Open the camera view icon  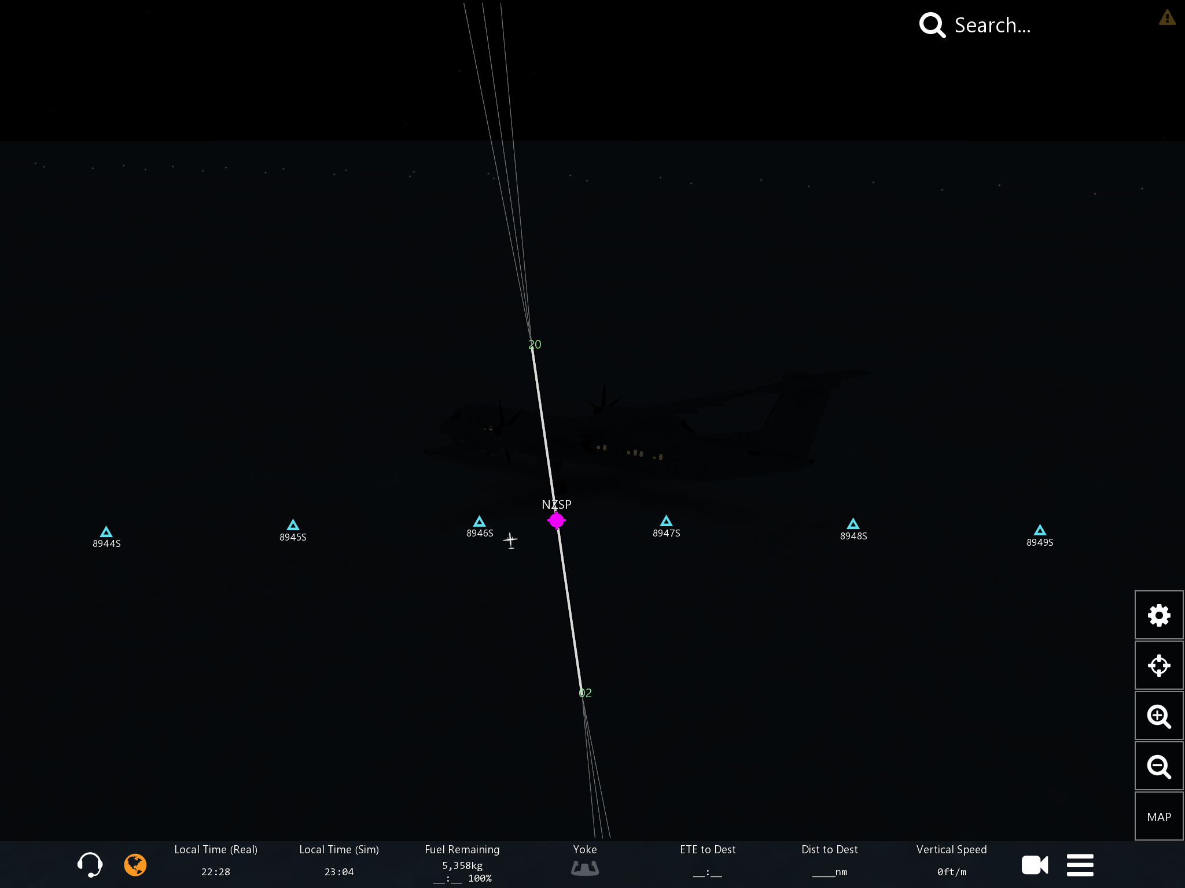1035,865
